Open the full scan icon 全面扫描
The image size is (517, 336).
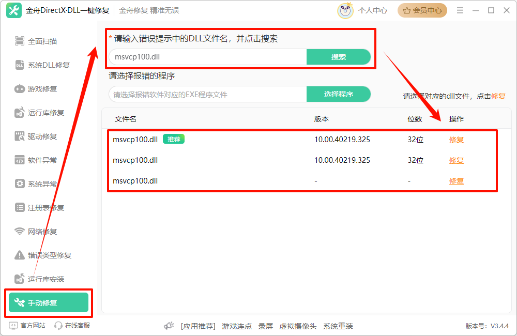(x=20, y=41)
